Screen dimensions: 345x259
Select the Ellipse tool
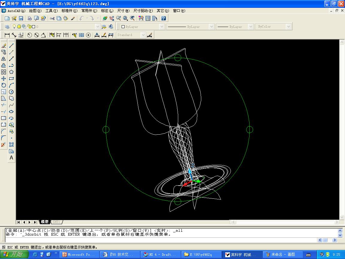11,112
